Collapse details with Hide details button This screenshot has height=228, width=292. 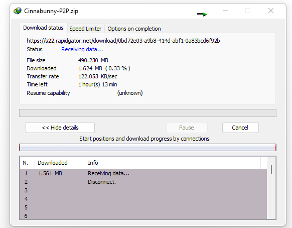coord(60,128)
